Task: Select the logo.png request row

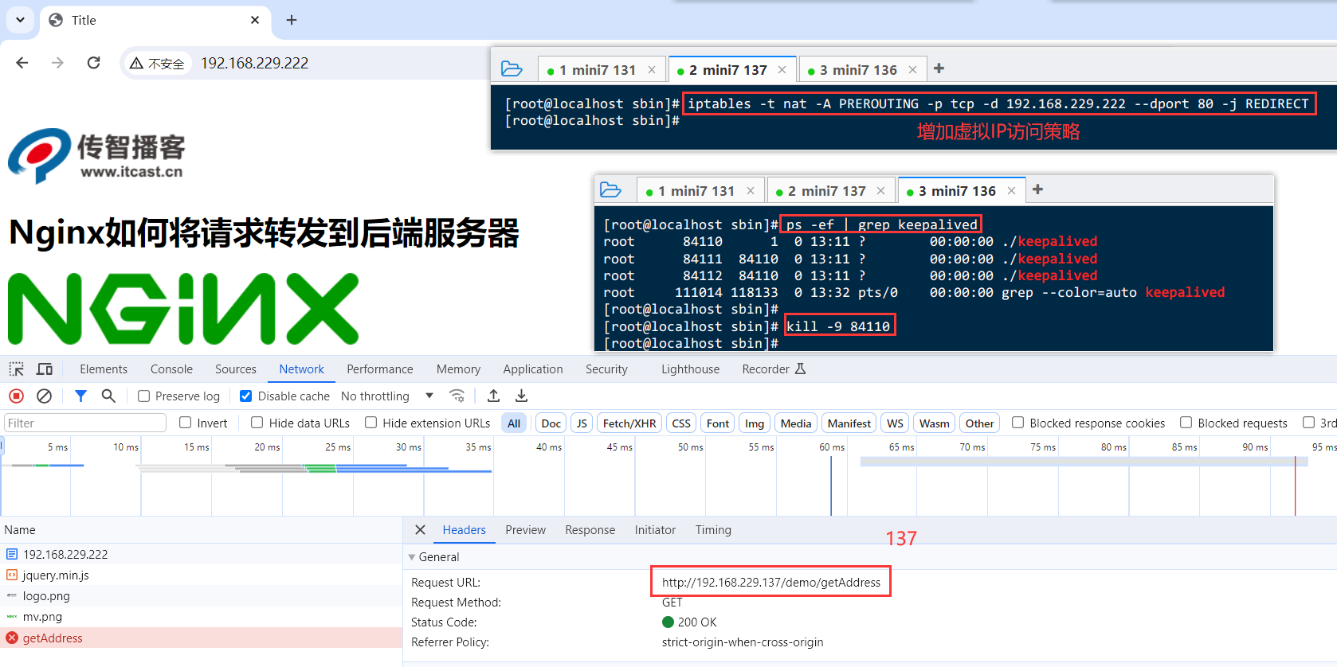Action: [201, 595]
